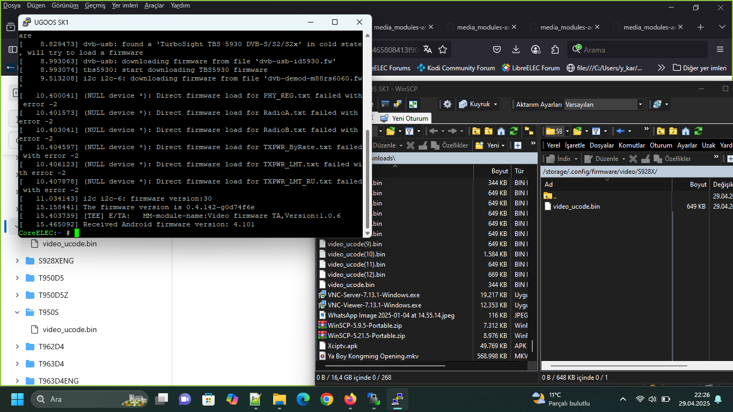Open the Geçmiş menu

95,5
